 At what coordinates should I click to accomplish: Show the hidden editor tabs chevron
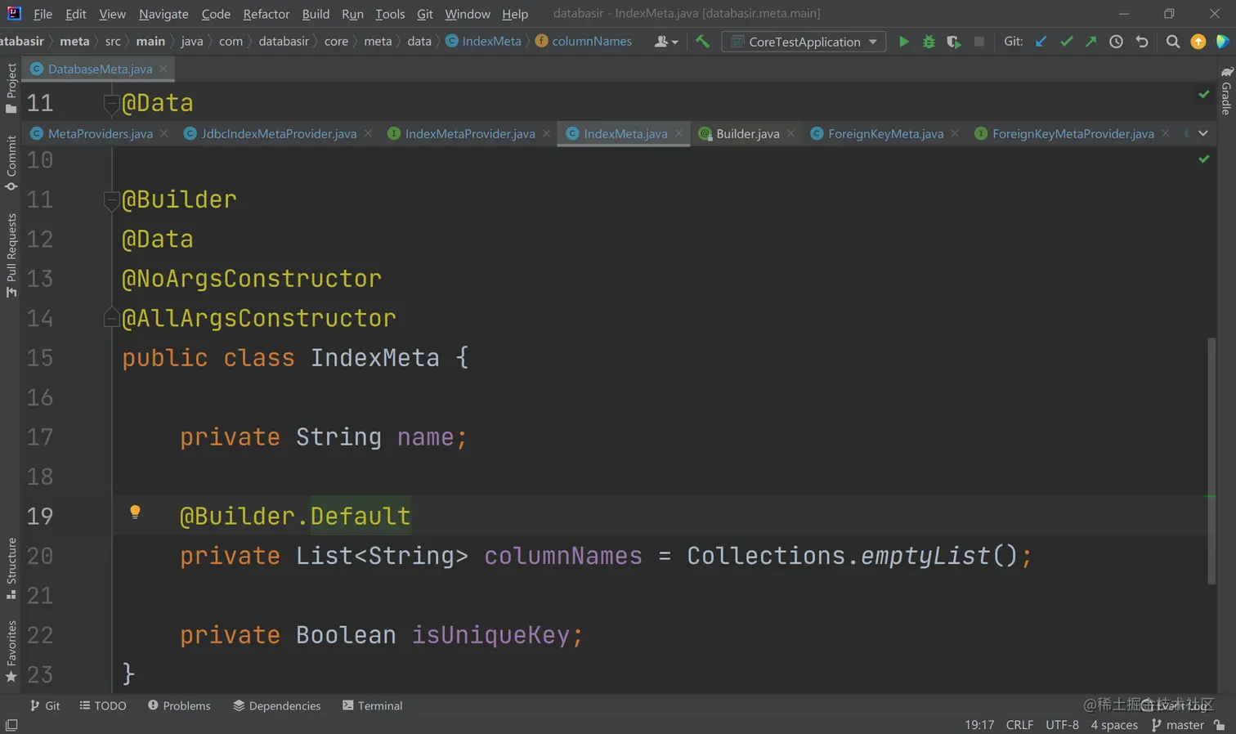[1203, 133]
